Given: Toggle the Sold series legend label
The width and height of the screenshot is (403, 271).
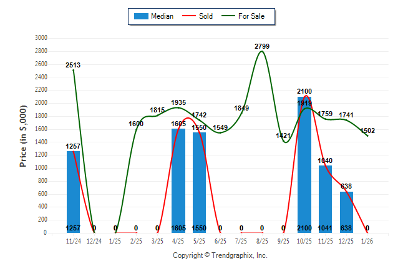Looking at the screenshot, I should tap(206, 16).
